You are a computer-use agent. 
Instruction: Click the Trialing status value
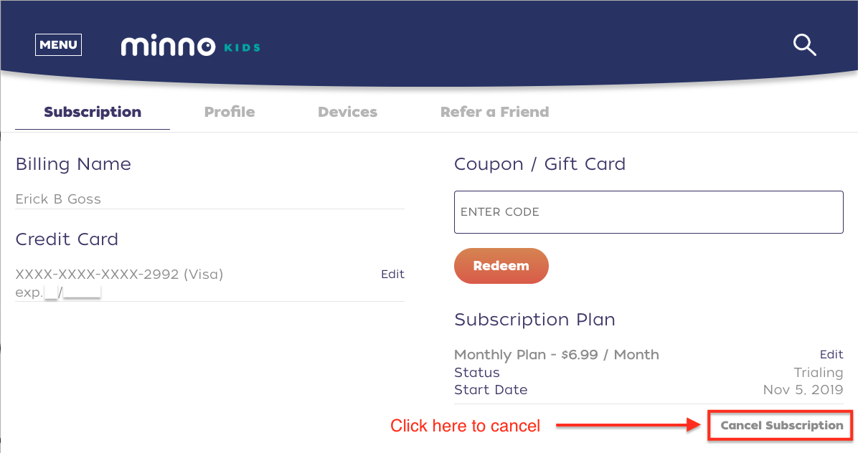click(x=818, y=373)
